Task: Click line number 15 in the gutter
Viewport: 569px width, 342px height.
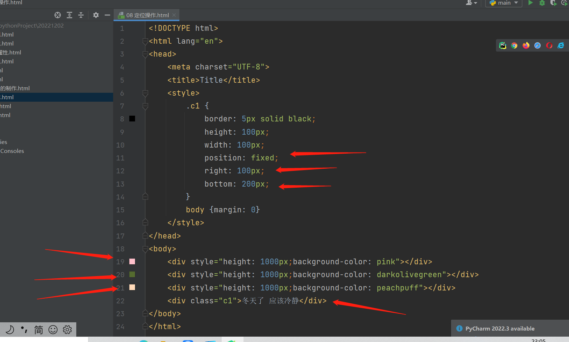Action: (x=120, y=210)
